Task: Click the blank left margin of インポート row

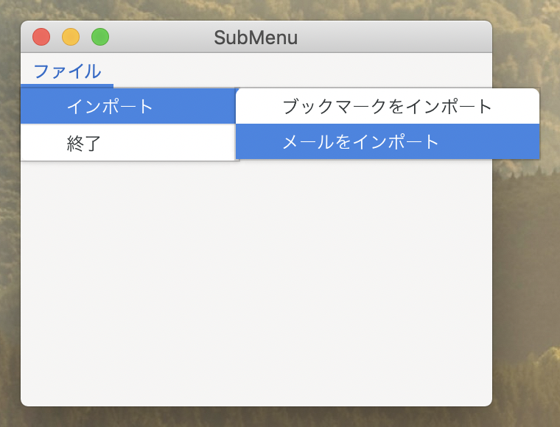Action: (43, 106)
